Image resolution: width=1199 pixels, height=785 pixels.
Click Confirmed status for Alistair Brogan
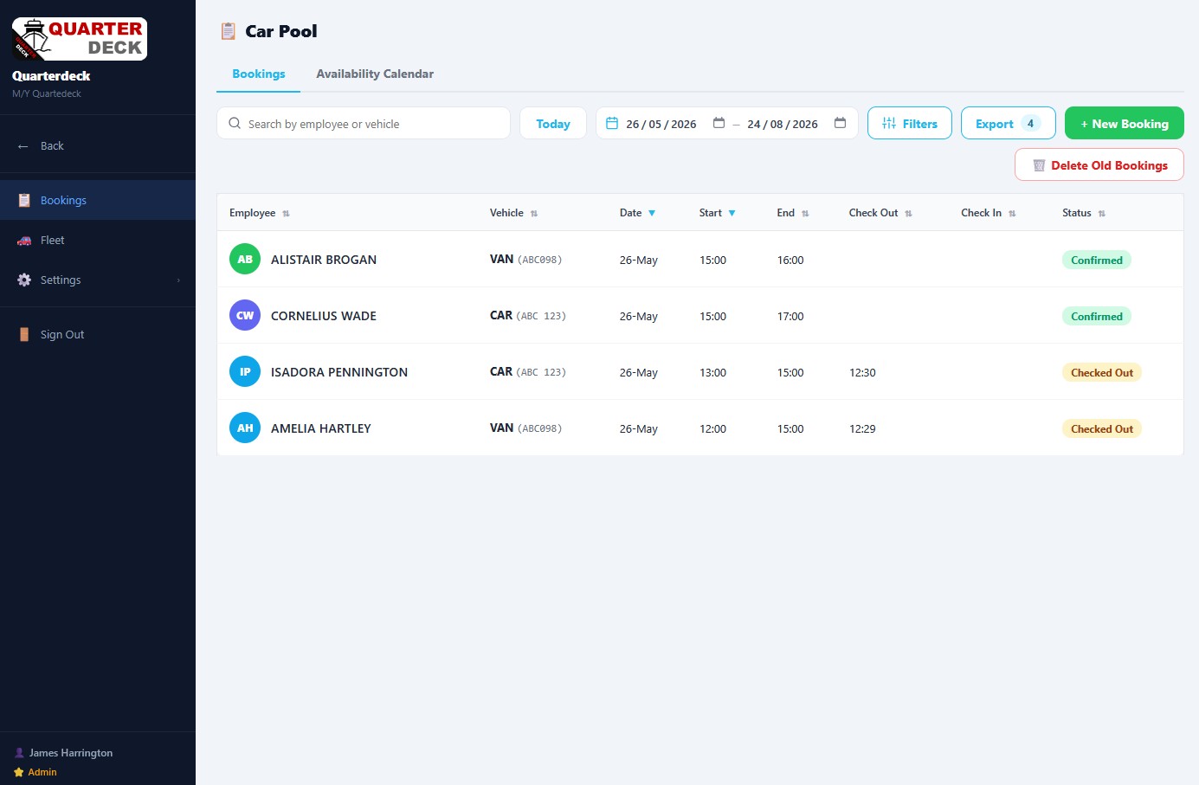coord(1097,260)
